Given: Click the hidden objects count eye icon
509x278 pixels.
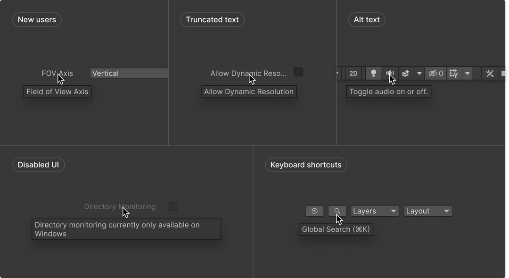Looking at the screenshot, I should [434, 74].
